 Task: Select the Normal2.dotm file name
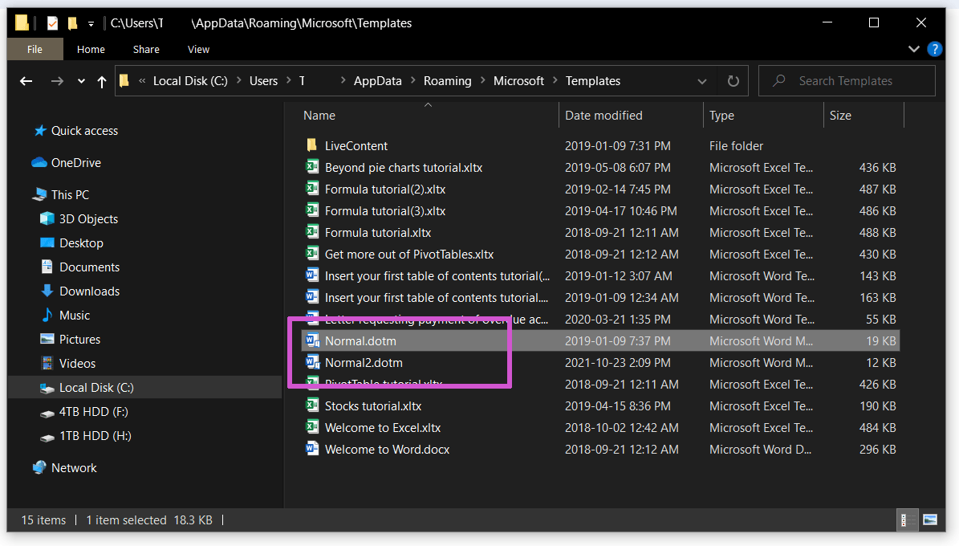[364, 363]
